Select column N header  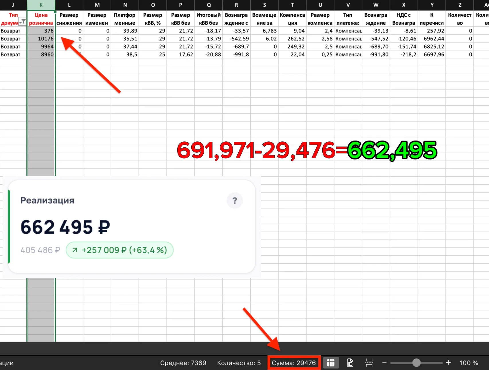pyautogui.click(x=125, y=5)
